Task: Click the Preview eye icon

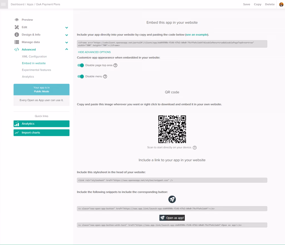Action: [x=17, y=20]
